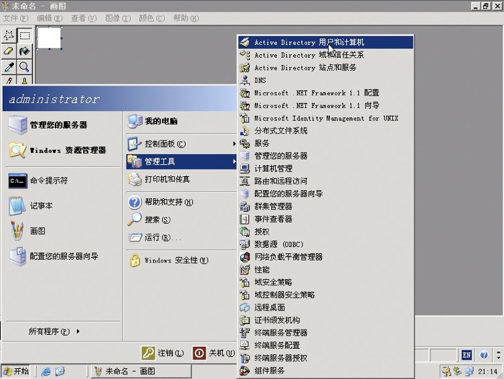Launch 命令提示符
The width and height of the screenshot is (504, 379).
(63, 180)
